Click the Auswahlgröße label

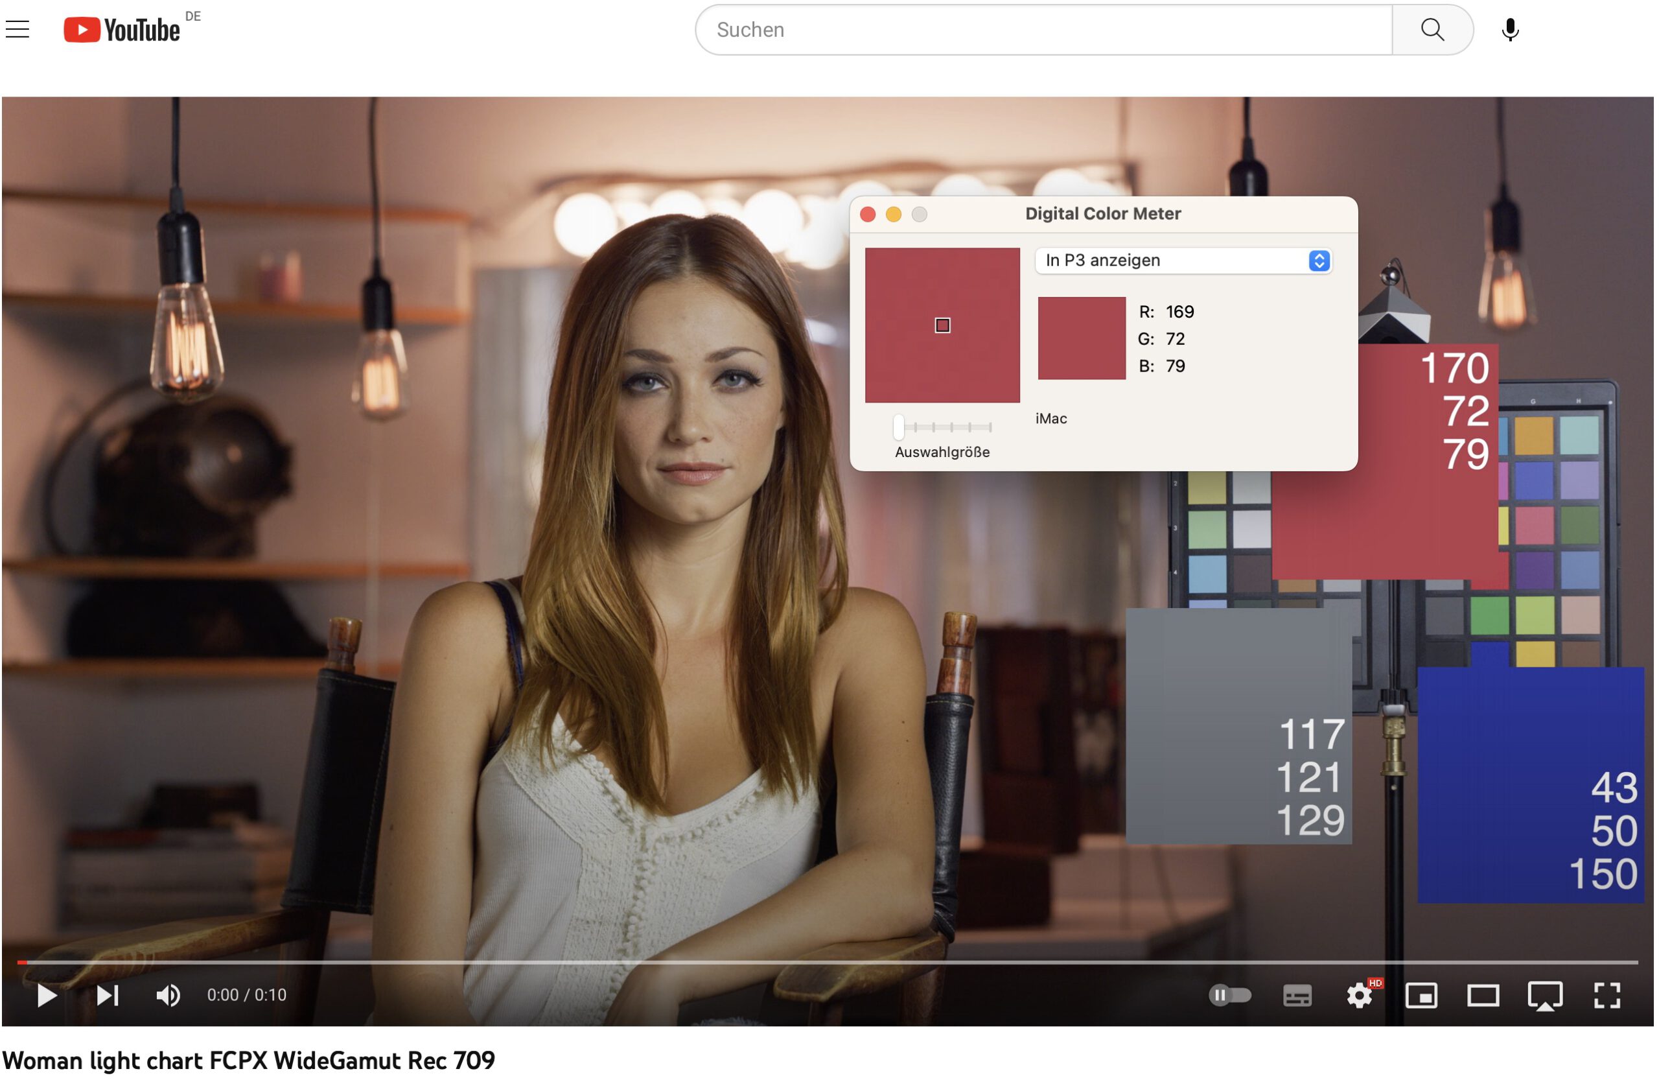(x=942, y=452)
